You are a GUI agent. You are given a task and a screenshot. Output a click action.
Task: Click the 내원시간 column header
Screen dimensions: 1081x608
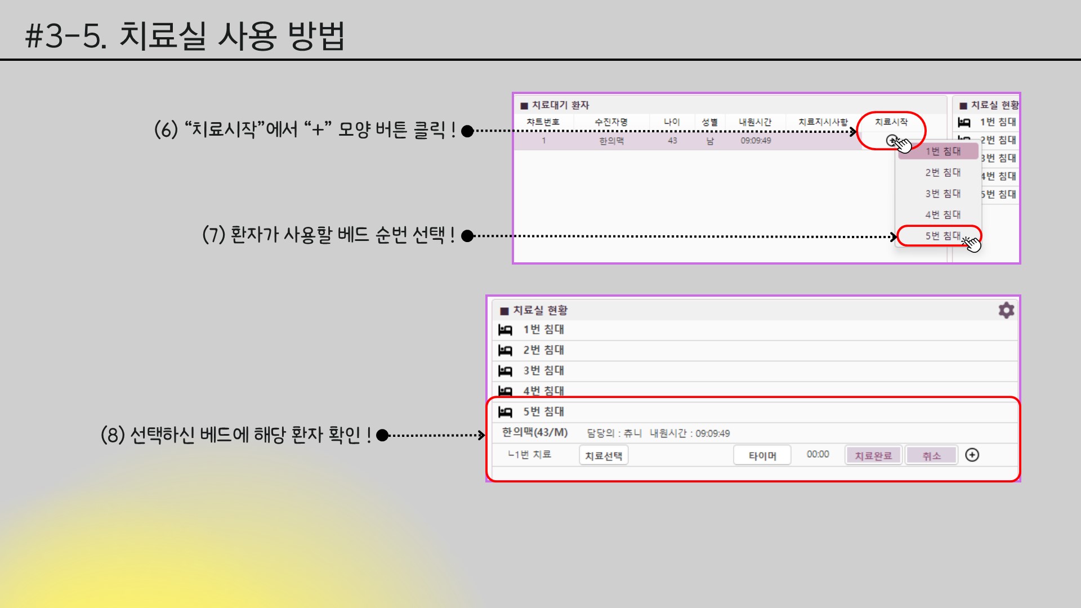pyautogui.click(x=755, y=122)
